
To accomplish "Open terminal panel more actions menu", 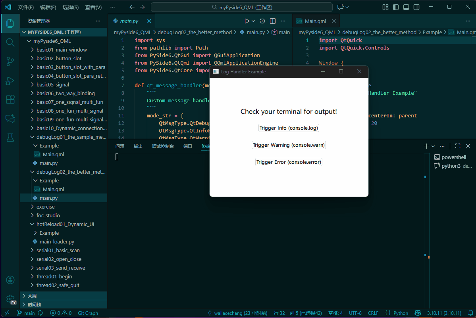I will click(x=442, y=146).
